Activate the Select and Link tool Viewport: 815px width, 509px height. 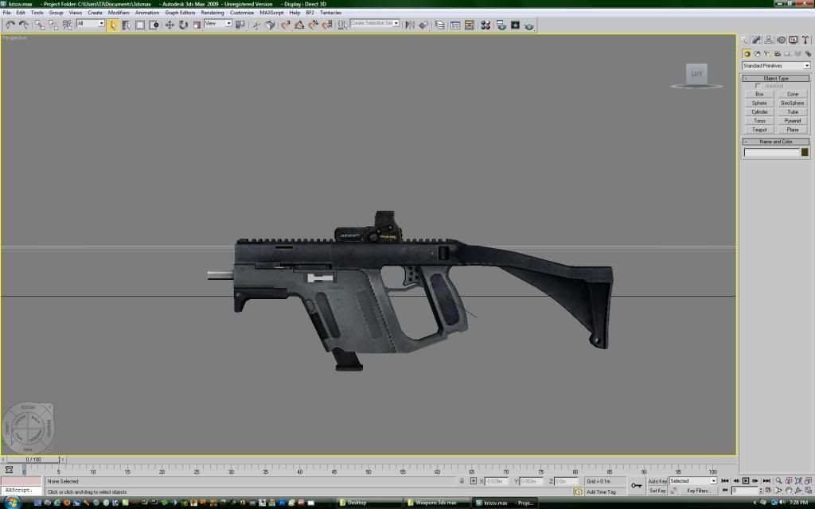(40, 25)
